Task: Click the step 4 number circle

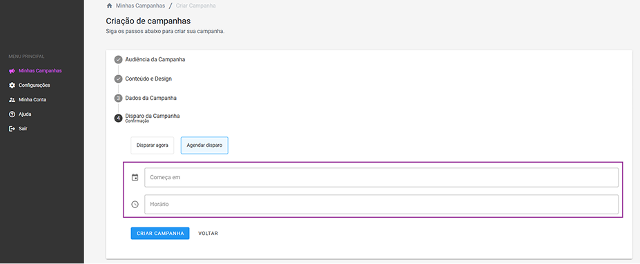Action: (x=118, y=118)
